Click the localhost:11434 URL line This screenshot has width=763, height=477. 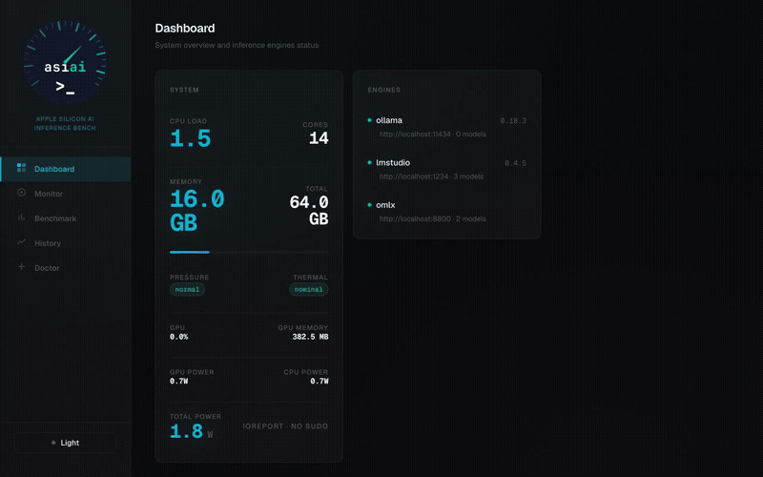click(433, 135)
